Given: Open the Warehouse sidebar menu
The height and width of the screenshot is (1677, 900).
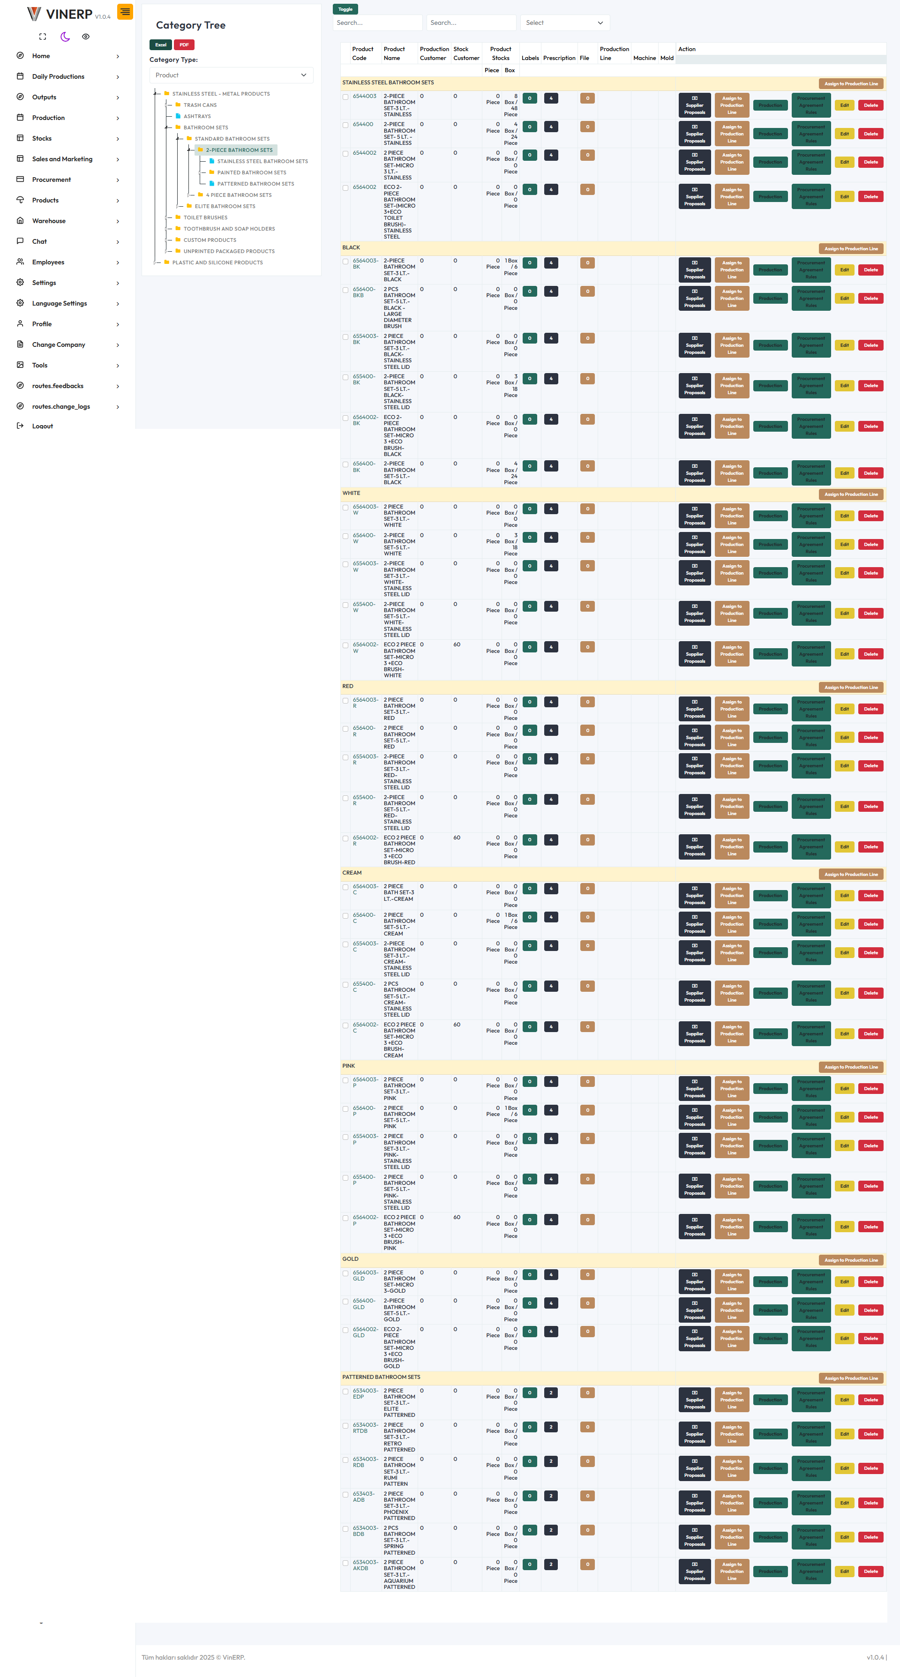Looking at the screenshot, I should [67, 221].
